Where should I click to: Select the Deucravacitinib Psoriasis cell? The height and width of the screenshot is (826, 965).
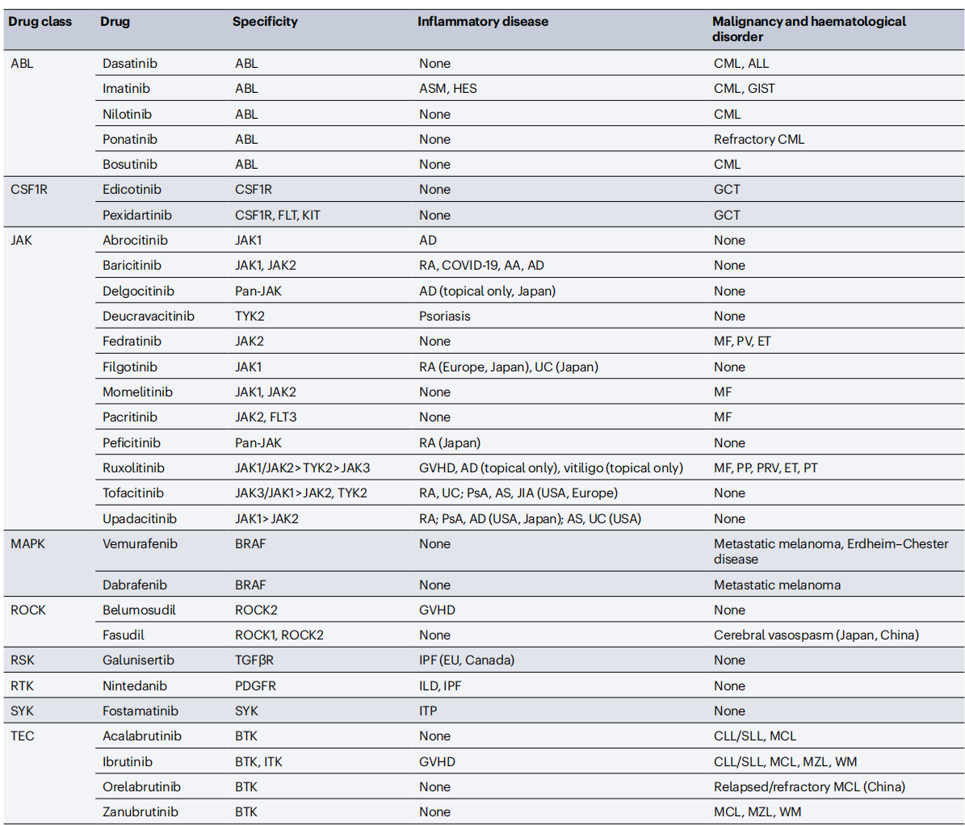tap(444, 317)
